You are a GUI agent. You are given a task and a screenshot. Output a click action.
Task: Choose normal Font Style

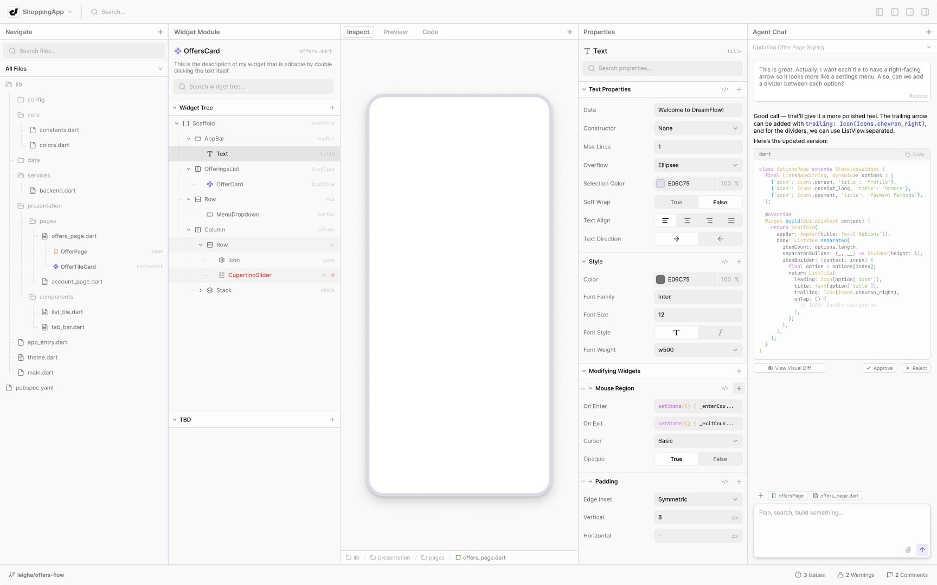coord(676,333)
